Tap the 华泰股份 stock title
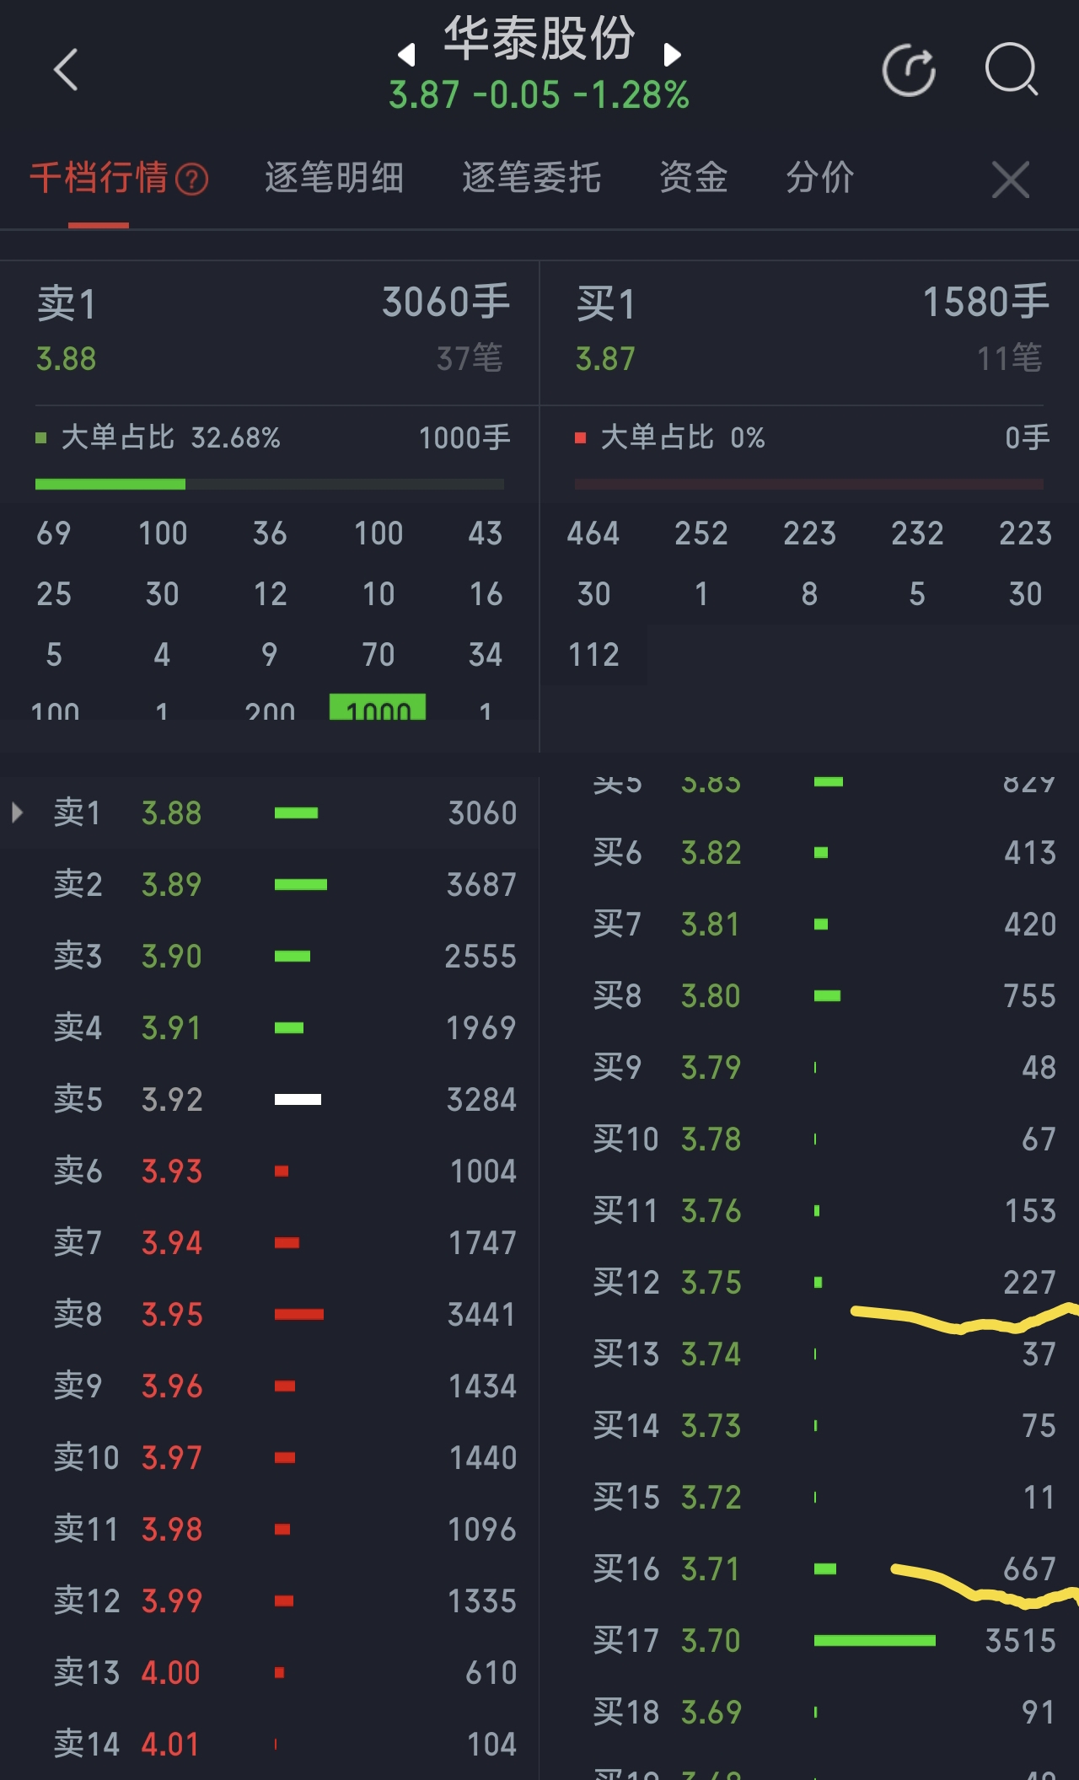The height and width of the screenshot is (1780, 1079). click(x=539, y=38)
